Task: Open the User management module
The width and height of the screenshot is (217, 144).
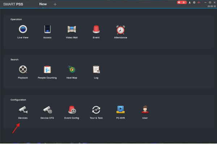Action: tap(145, 112)
